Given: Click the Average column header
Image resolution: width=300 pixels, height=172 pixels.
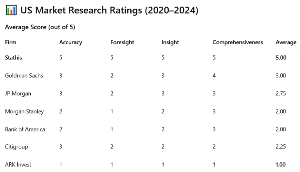Looking at the screenshot, I should pos(286,42).
